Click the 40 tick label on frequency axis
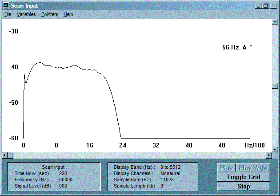The height and width of the screenshot is (196, 280). pyautogui.click(x=189, y=145)
